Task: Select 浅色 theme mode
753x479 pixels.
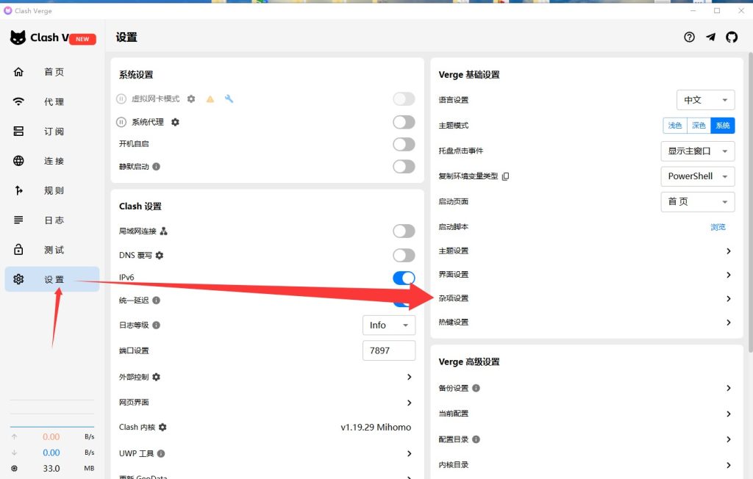Action: click(675, 126)
